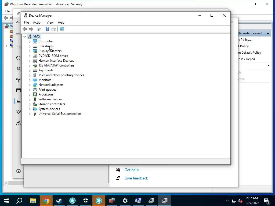Open Device Manager View menu
The height and width of the screenshot is (206, 275).
[x=50, y=23]
